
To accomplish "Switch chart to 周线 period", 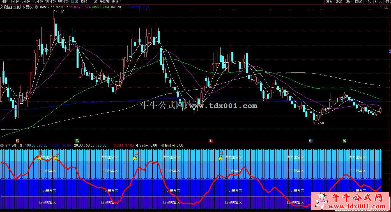I will [x=84, y=2].
